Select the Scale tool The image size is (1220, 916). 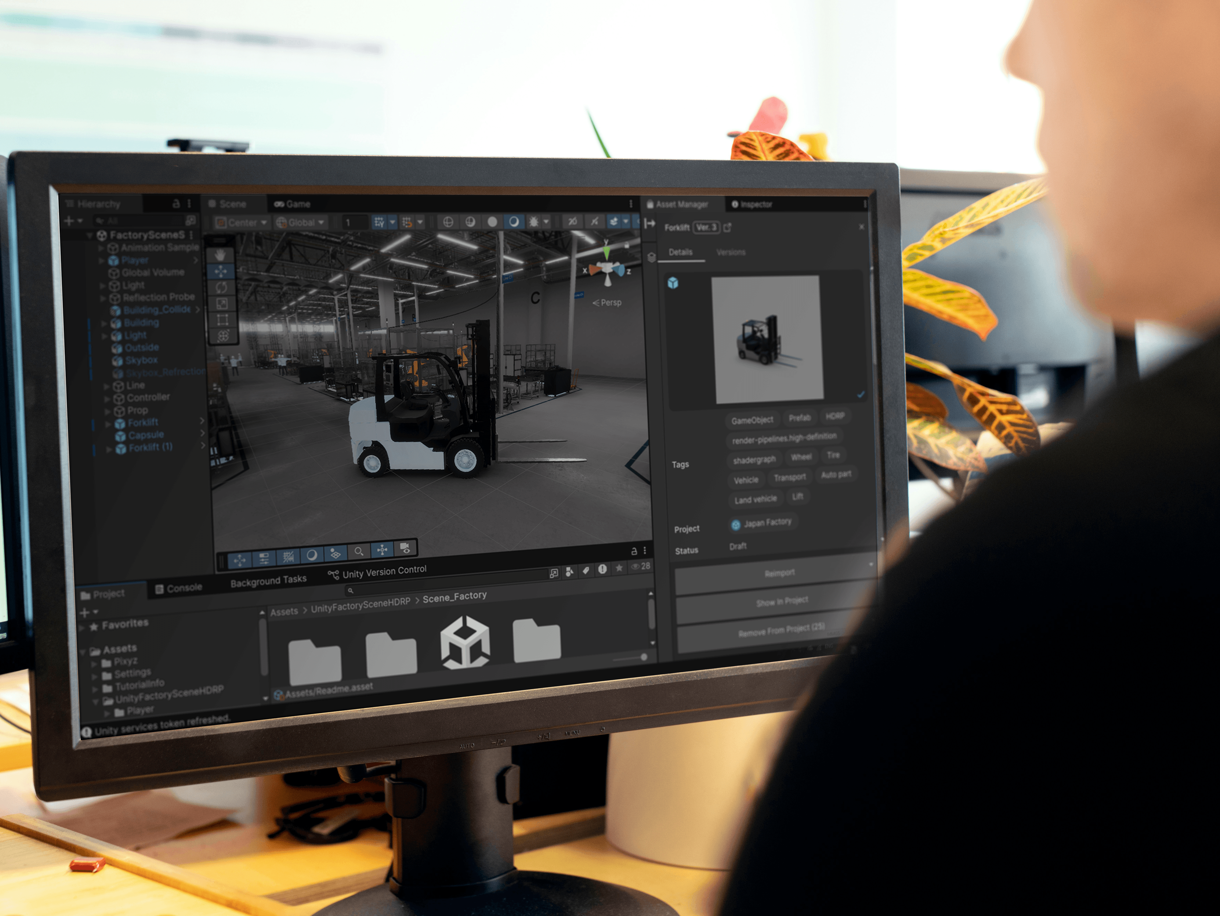[x=222, y=303]
